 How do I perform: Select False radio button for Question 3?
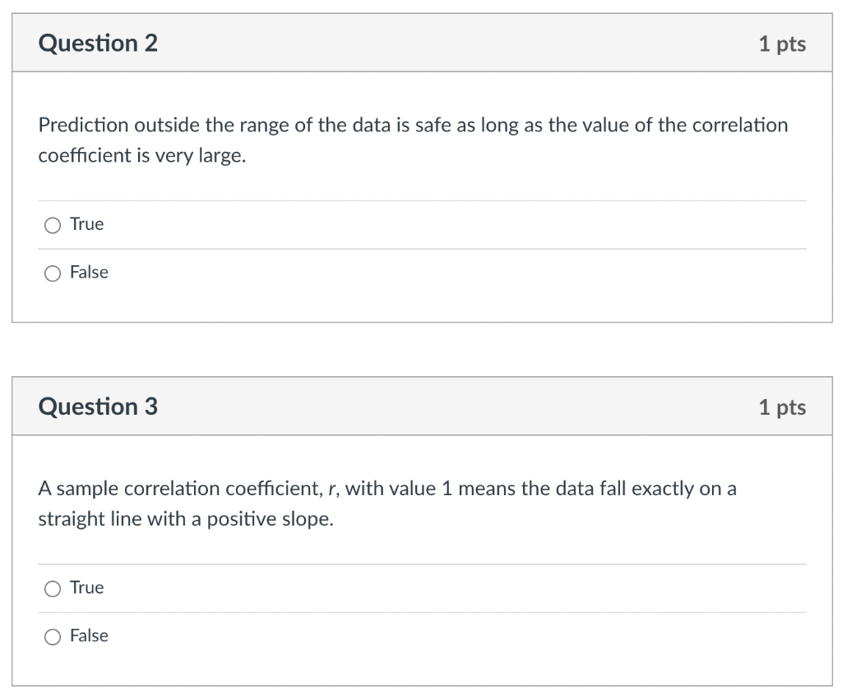click(53, 636)
